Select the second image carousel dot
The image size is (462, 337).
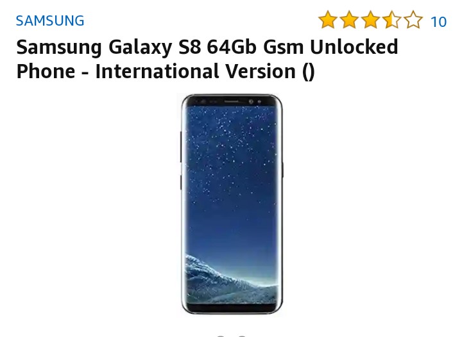[x=242, y=336]
